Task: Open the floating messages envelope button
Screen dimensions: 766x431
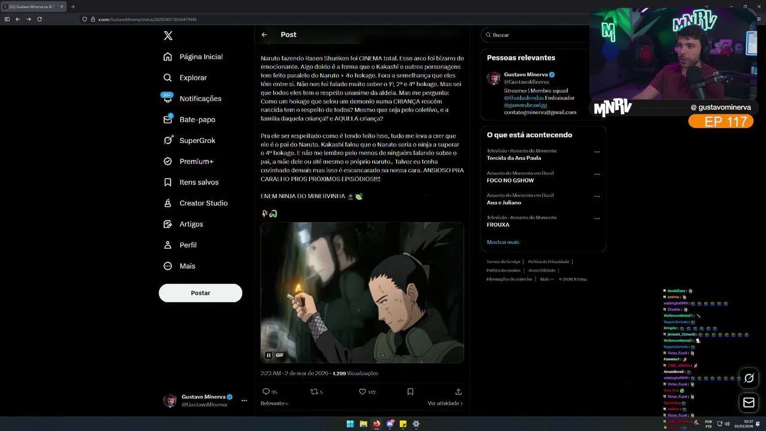Action: pos(749,403)
